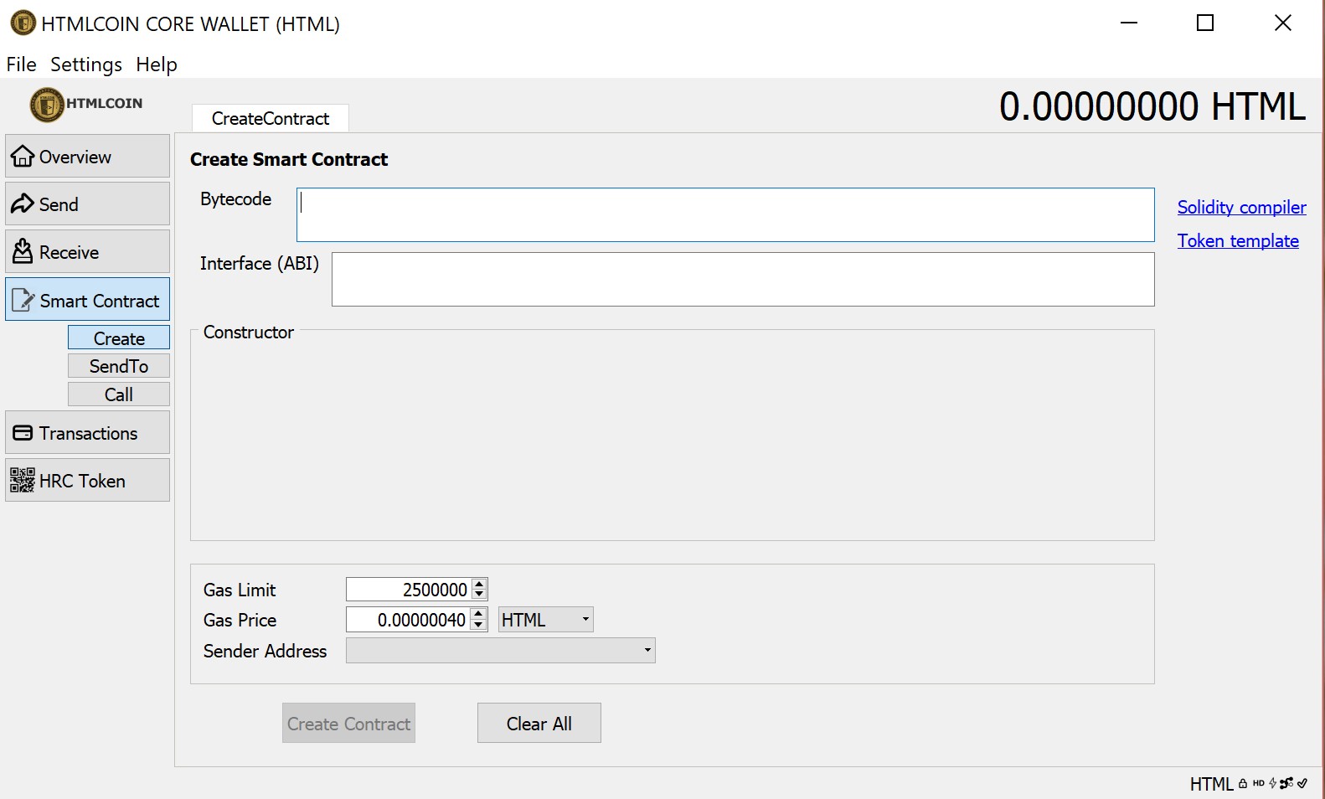Open the HTML gas price unit dropdown
The height and width of the screenshot is (799, 1325).
tap(546, 620)
